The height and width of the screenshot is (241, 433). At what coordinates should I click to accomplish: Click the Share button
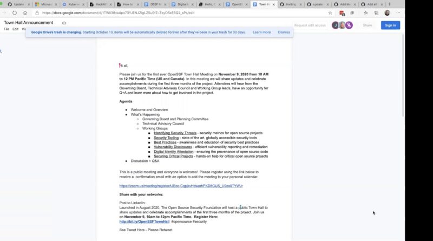coord(368,25)
